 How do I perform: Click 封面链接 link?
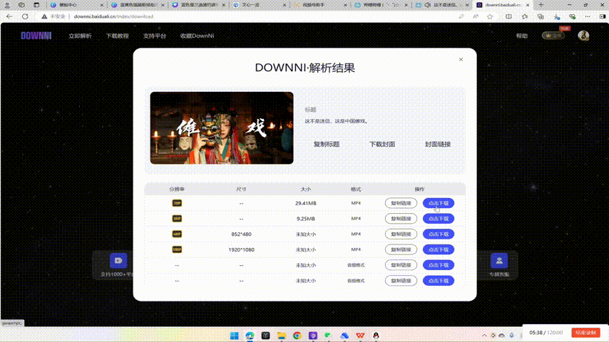tap(438, 144)
